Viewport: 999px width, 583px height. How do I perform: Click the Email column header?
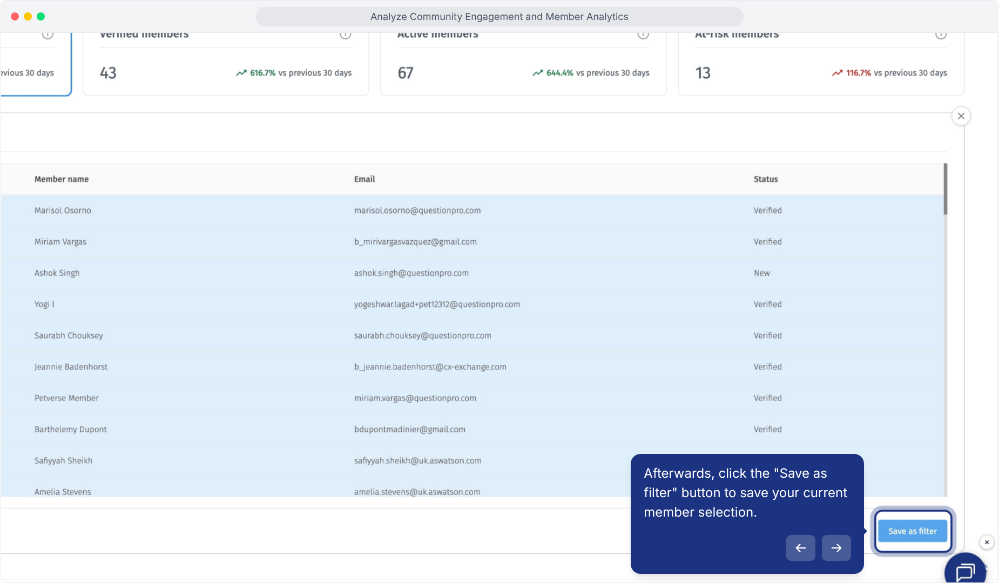[x=364, y=179]
